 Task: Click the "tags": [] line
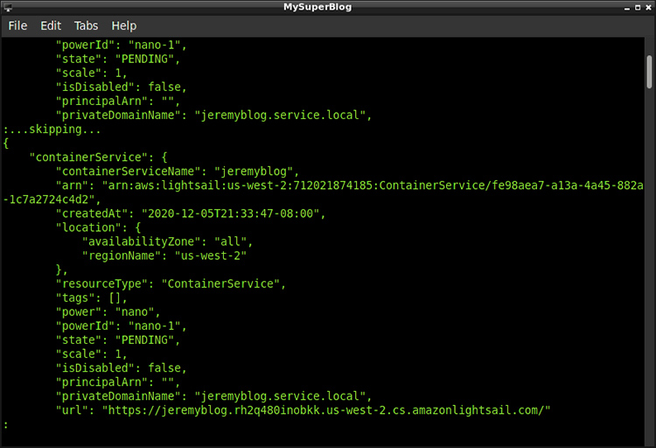pos(91,297)
